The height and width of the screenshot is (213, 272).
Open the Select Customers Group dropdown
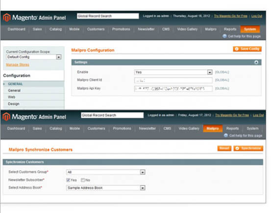pyautogui.click(x=106, y=172)
